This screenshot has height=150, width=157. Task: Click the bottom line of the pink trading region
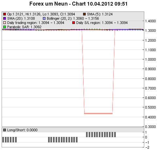pyautogui.click(x=98, y=113)
